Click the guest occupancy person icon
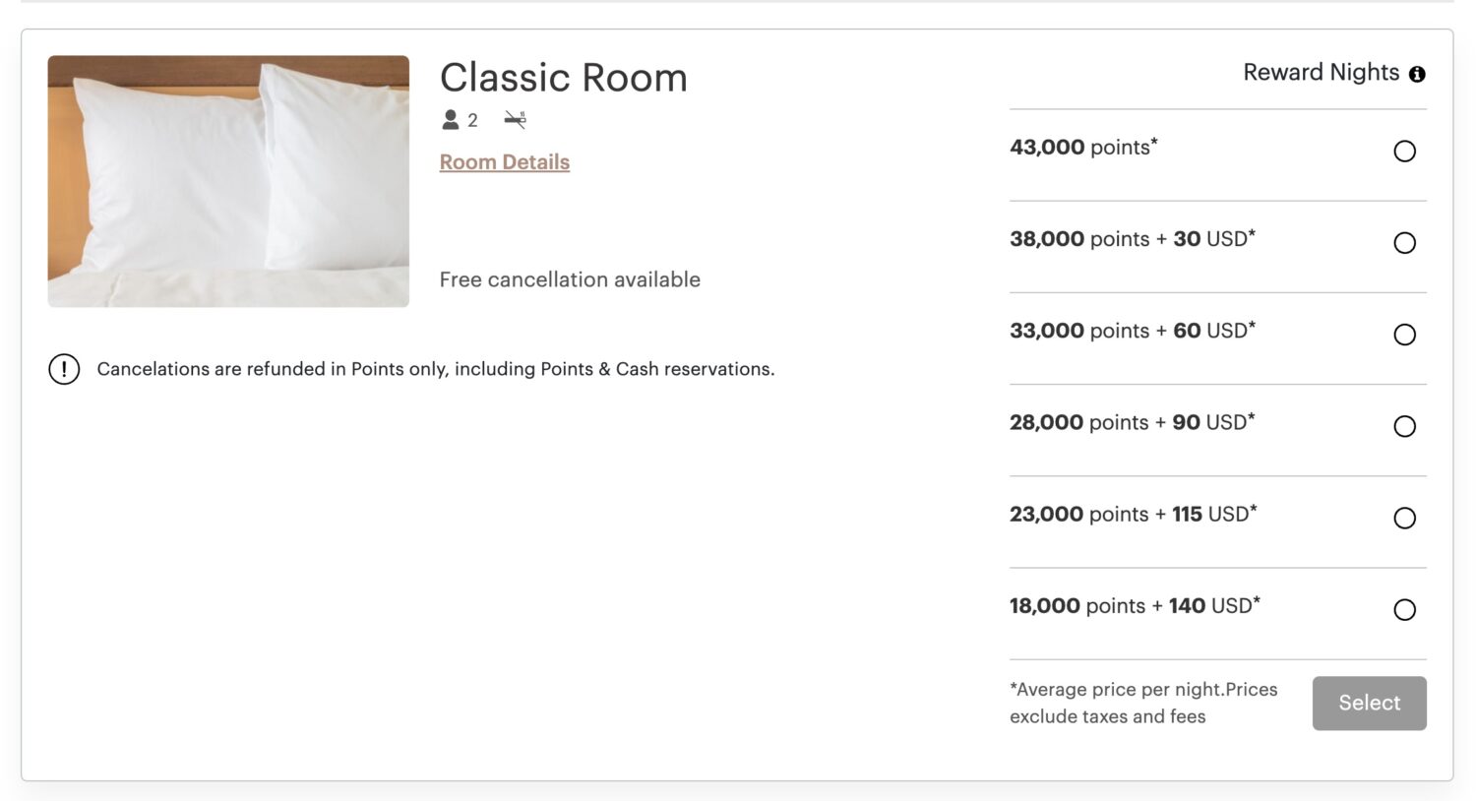 click(451, 120)
